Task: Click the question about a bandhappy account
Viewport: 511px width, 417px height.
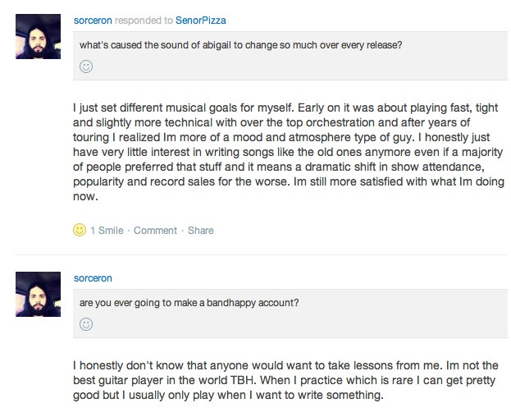Action: click(189, 302)
